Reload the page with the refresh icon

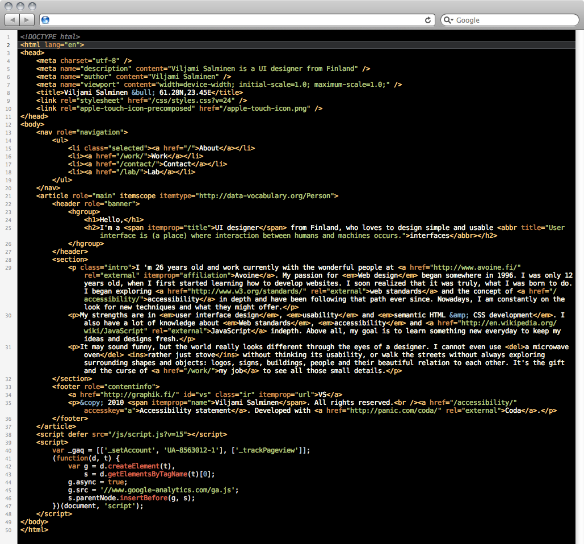(428, 20)
